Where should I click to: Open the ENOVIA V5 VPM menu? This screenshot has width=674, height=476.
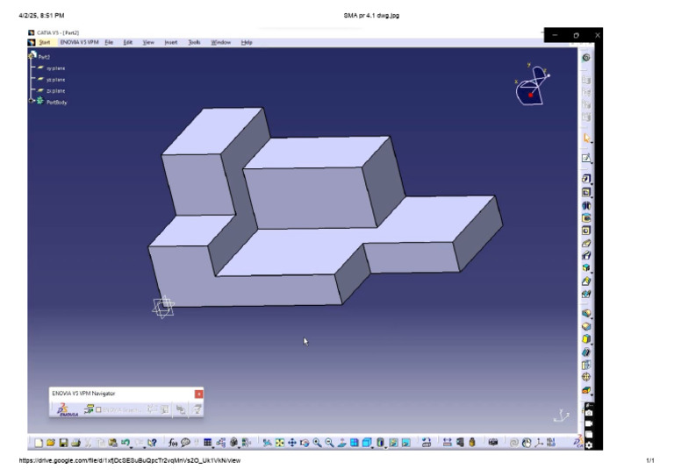tap(79, 42)
